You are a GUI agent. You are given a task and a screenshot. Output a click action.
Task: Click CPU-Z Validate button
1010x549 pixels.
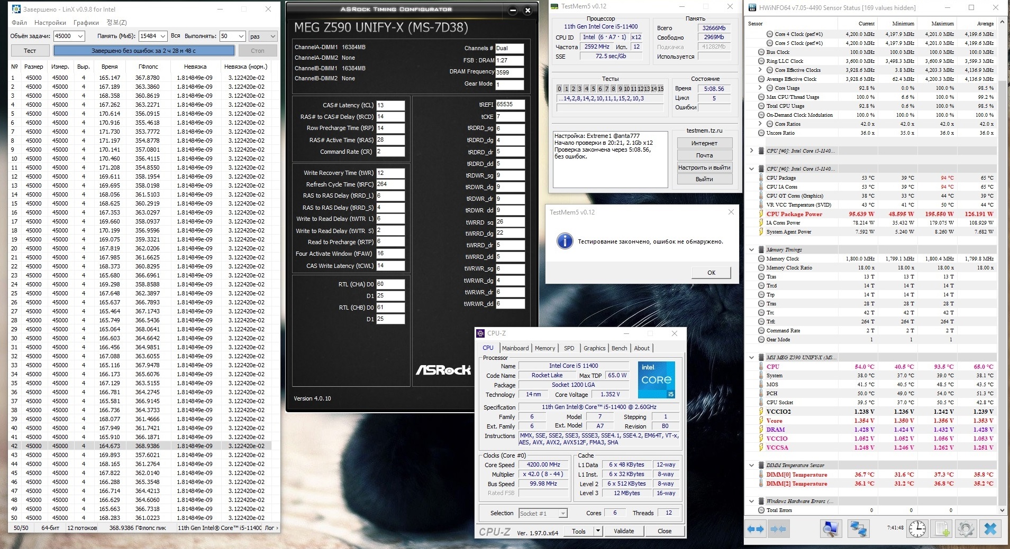coord(624,531)
